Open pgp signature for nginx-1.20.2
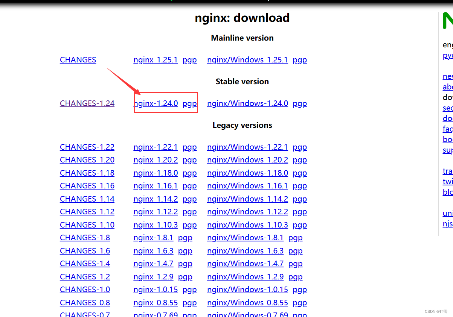This screenshot has height=317, width=453. 190,160
